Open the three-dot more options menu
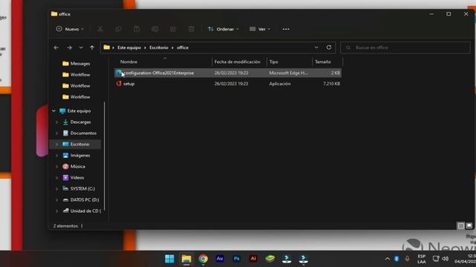476x267 pixels. [286, 29]
